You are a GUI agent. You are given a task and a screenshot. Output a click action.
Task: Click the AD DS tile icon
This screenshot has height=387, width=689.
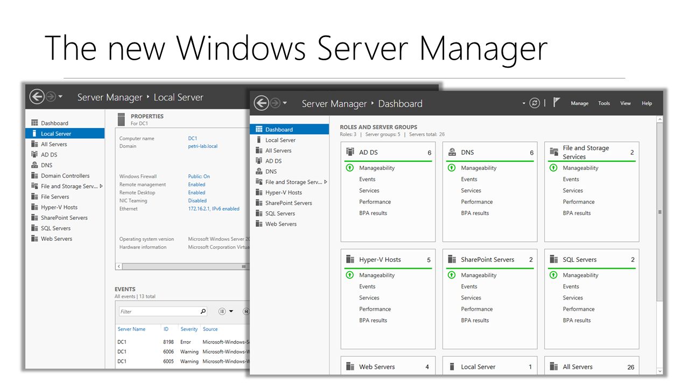(350, 152)
